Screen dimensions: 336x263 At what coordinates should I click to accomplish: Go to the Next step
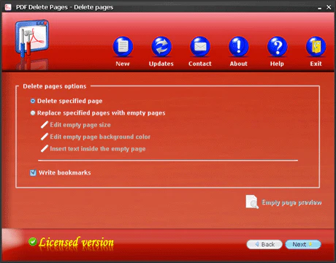point(303,244)
